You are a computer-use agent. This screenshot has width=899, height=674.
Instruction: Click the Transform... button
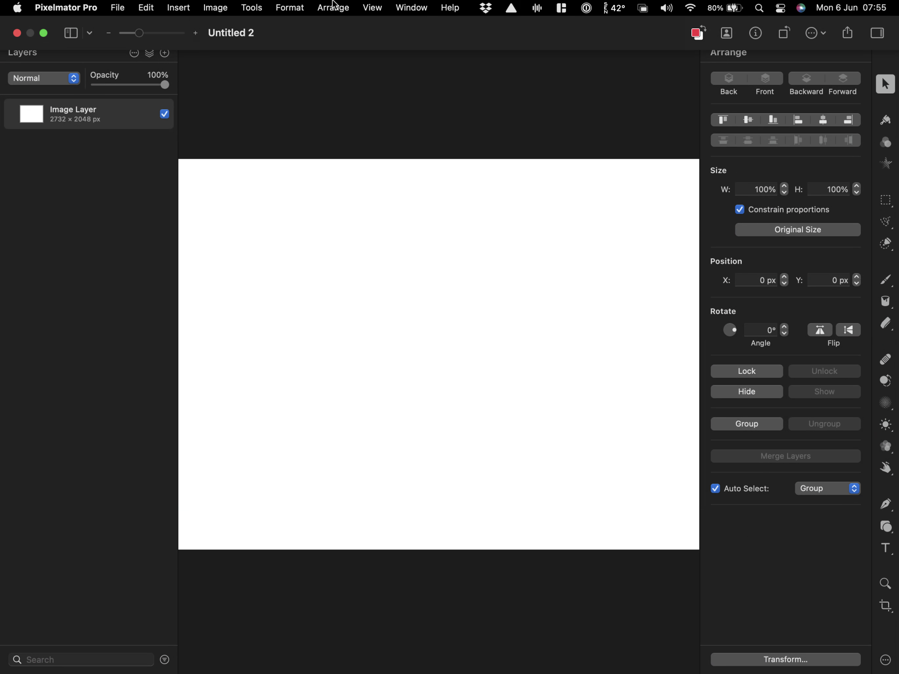click(785, 659)
